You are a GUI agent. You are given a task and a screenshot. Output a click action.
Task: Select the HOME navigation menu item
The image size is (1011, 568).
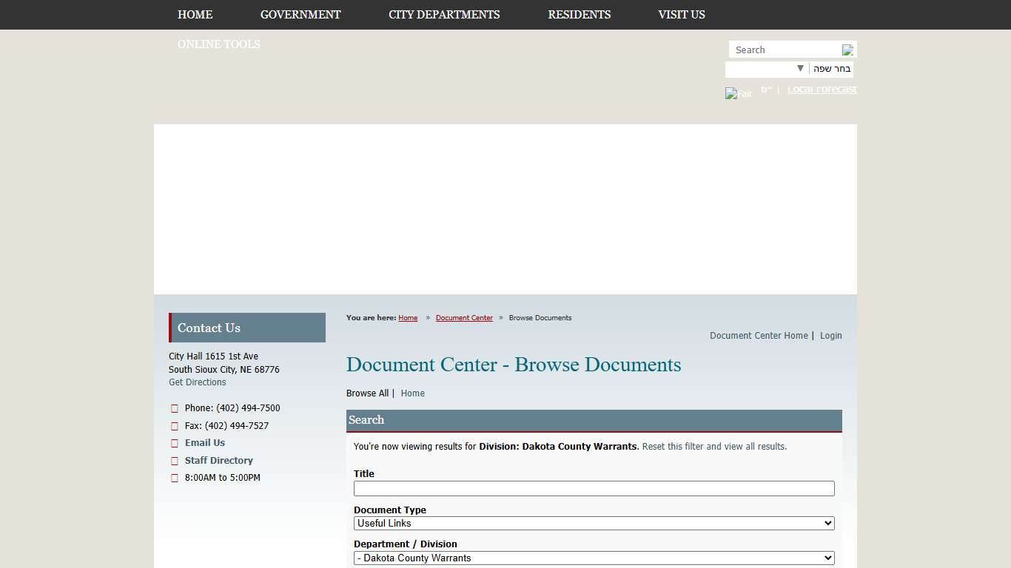point(195,14)
